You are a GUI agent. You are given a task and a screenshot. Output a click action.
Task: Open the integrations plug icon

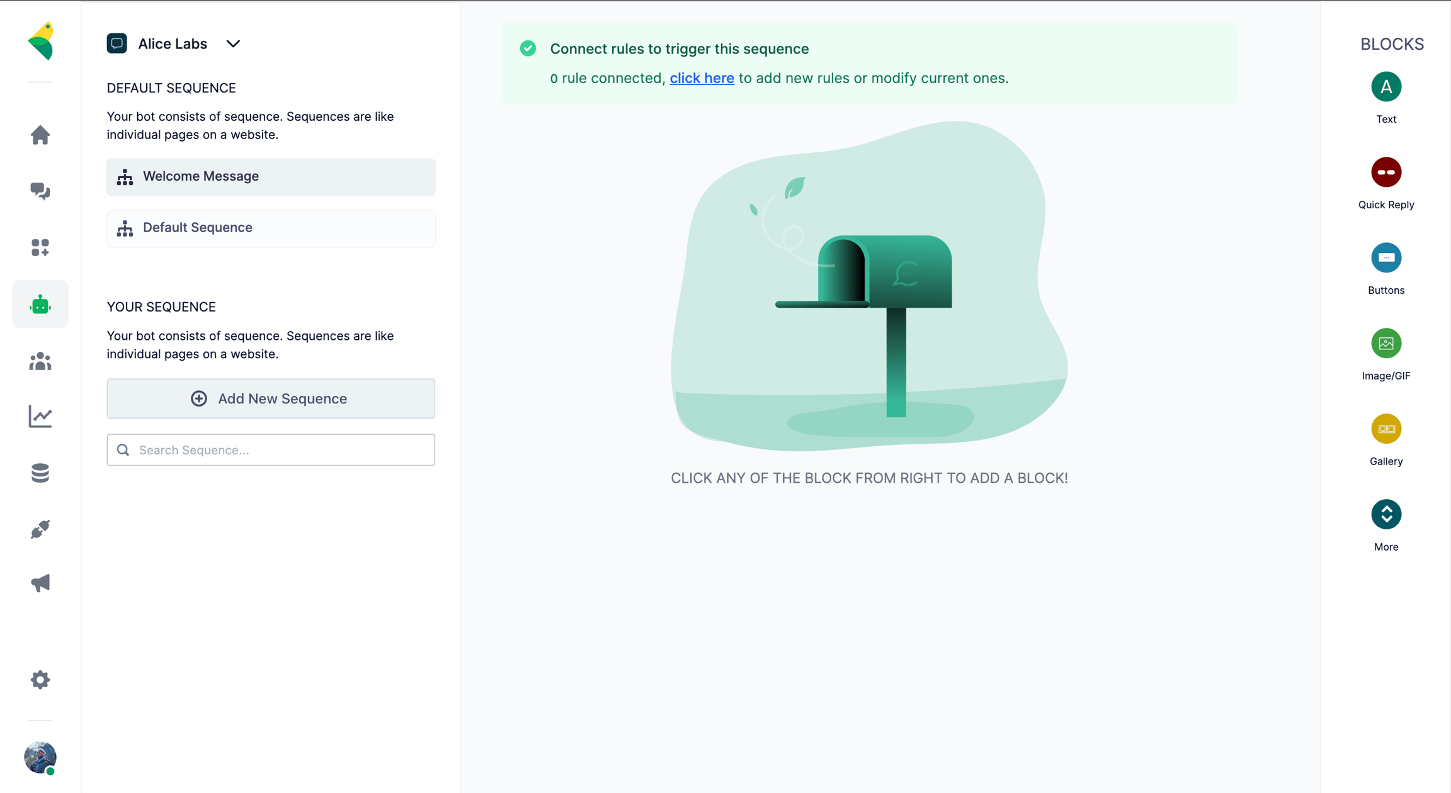click(x=40, y=529)
